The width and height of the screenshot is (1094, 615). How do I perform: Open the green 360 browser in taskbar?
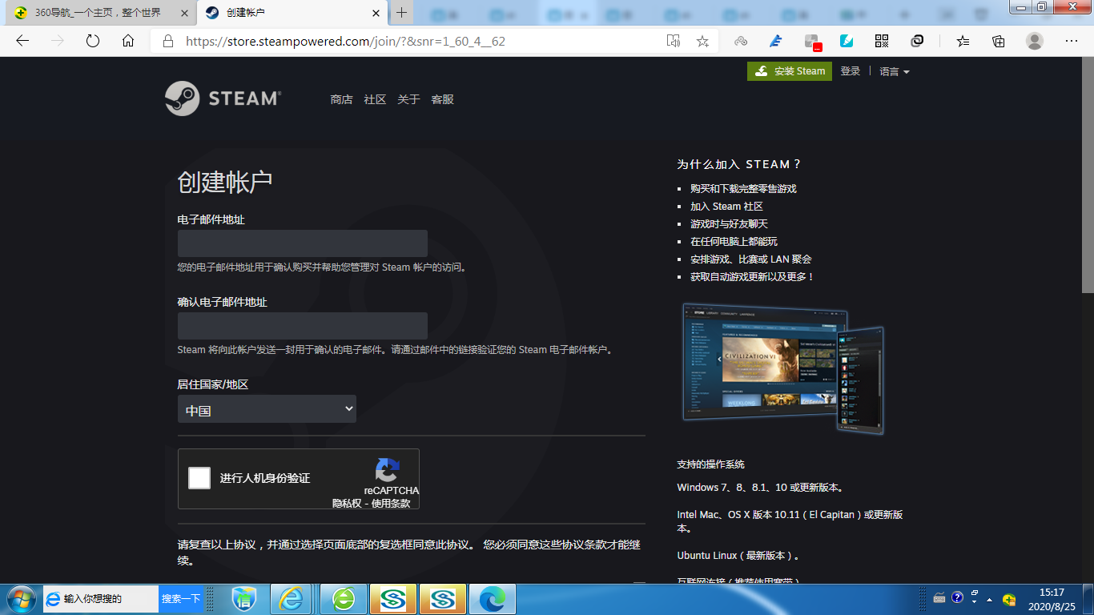point(344,599)
